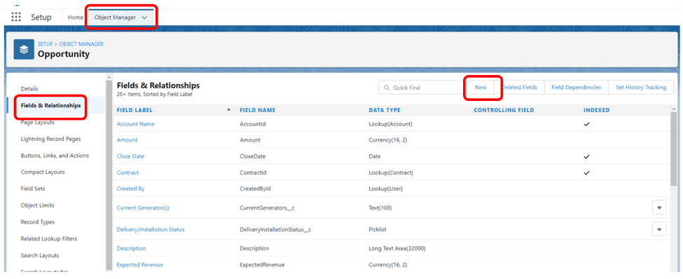This screenshot has height=279, width=683.
Task: Click the CurrentGenerators__c field name cell
Action: click(x=267, y=208)
